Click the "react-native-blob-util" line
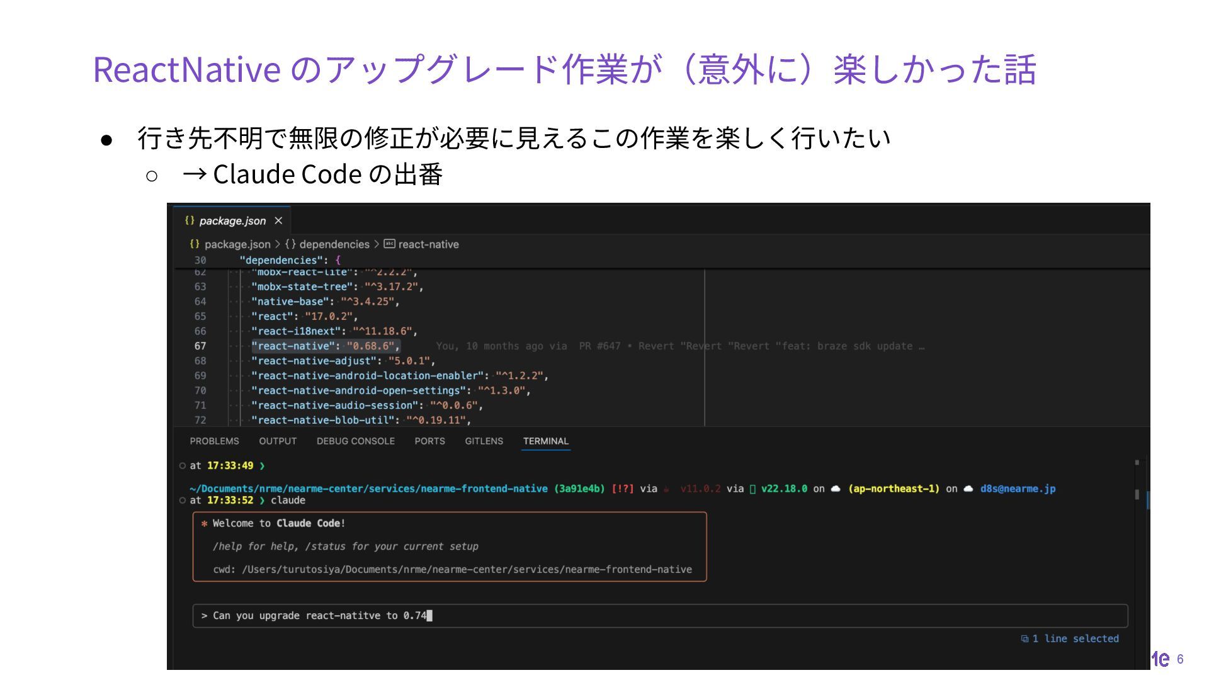The width and height of the screenshot is (1209, 680). (361, 421)
